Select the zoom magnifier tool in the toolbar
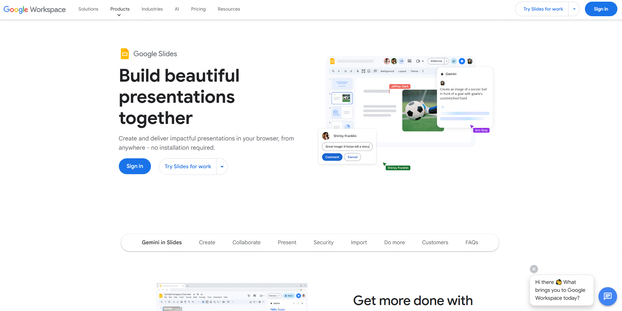The height and width of the screenshot is (311, 622). (333, 71)
